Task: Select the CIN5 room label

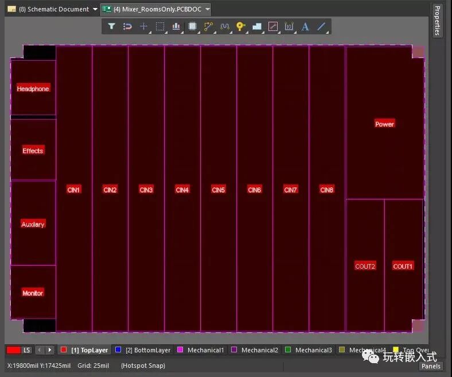Action: pyautogui.click(x=218, y=190)
